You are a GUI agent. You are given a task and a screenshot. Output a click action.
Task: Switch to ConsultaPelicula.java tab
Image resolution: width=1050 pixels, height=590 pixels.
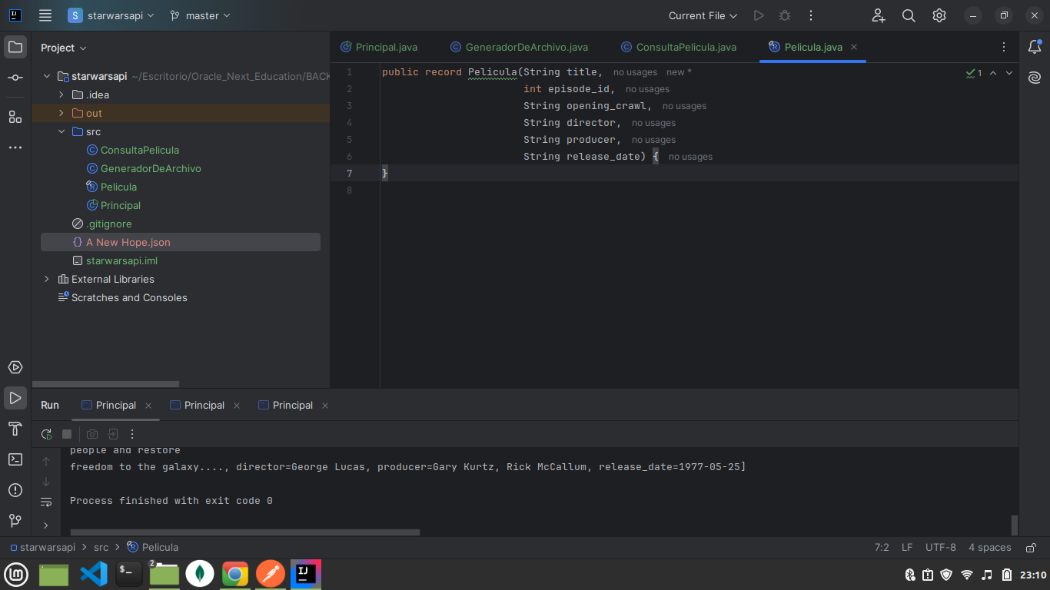pos(679,47)
